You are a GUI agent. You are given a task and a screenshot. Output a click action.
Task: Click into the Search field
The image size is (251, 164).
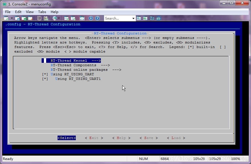(x=118, y=18)
